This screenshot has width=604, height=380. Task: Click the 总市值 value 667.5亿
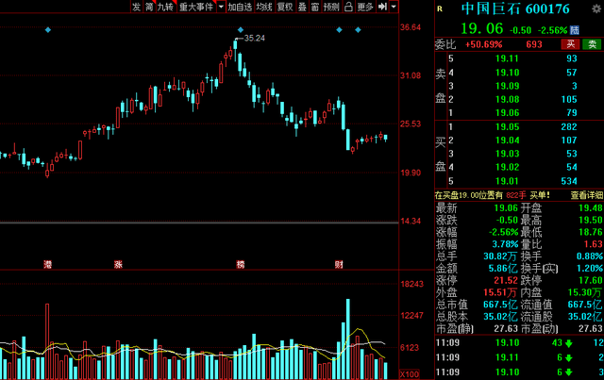click(500, 305)
